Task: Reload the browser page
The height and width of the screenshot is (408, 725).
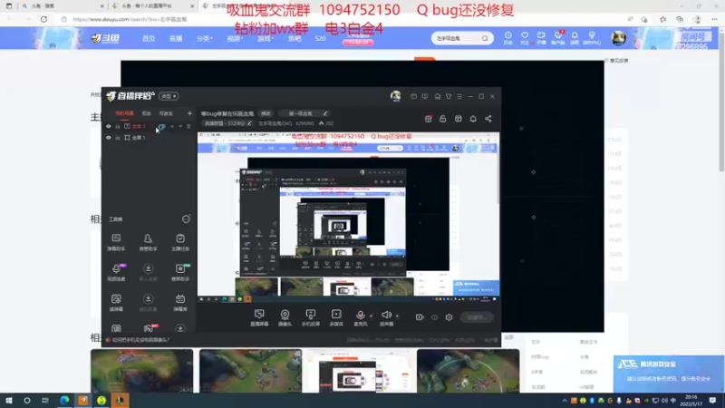Action: (43, 19)
